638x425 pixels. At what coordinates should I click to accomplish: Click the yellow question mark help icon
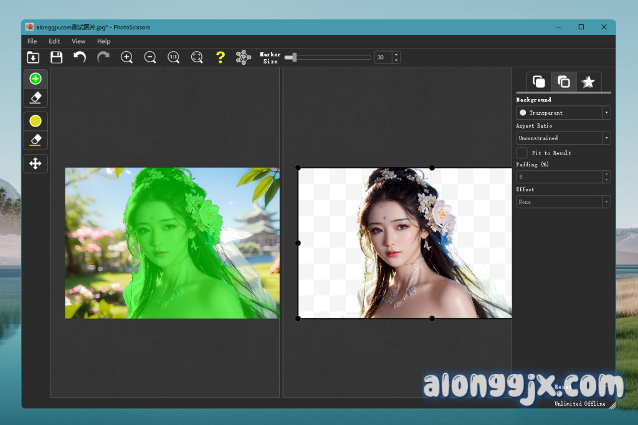[220, 57]
